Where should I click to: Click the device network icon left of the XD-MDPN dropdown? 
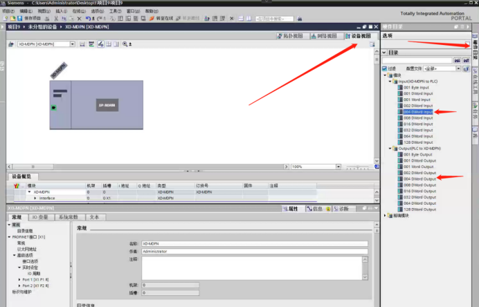tap(11, 44)
